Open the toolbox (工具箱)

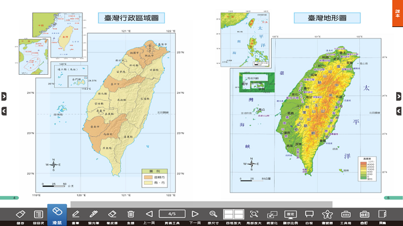click(x=345, y=214)
